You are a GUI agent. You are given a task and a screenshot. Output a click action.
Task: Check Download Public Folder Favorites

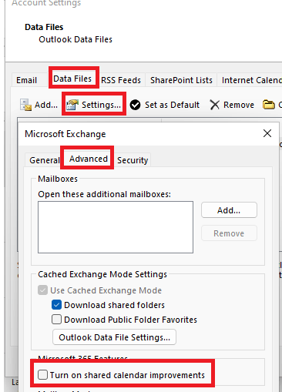(56, 320)
